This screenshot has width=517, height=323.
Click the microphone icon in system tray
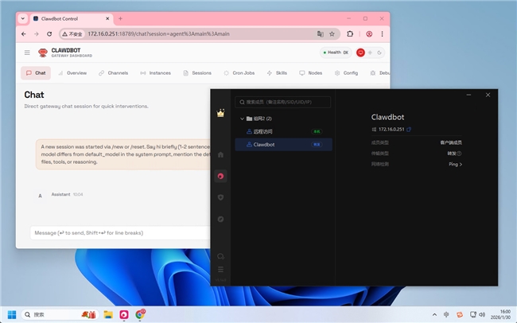(x=446, y=314)
